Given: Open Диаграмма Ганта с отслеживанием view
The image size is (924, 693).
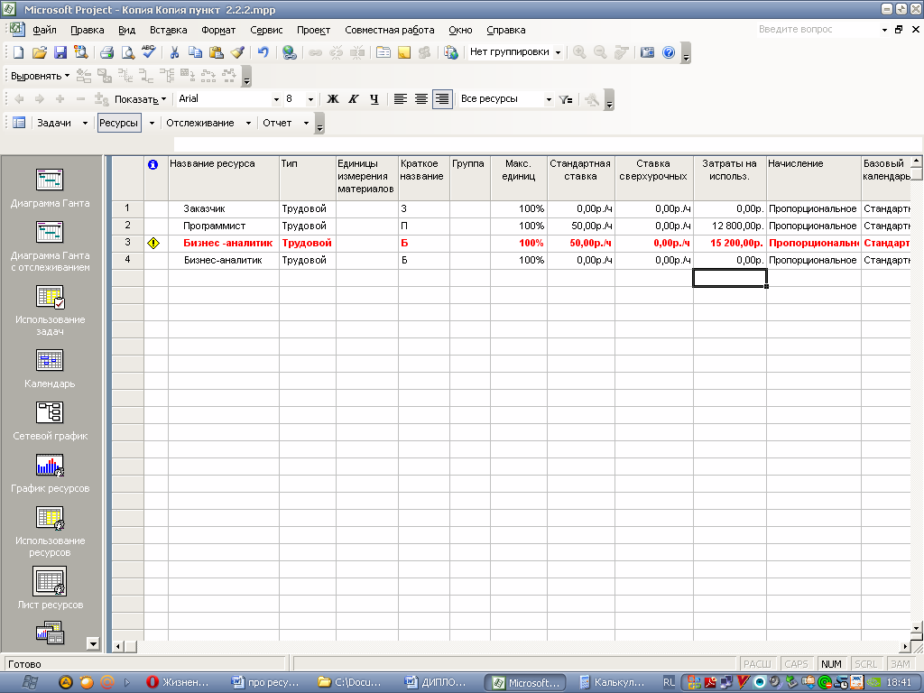Looking at the screenshot, I should click(51, 246).
